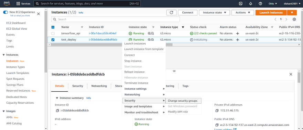Close the New EC2 Experience banner
Screen dimensions: 303x130
[x=39, y=14]
